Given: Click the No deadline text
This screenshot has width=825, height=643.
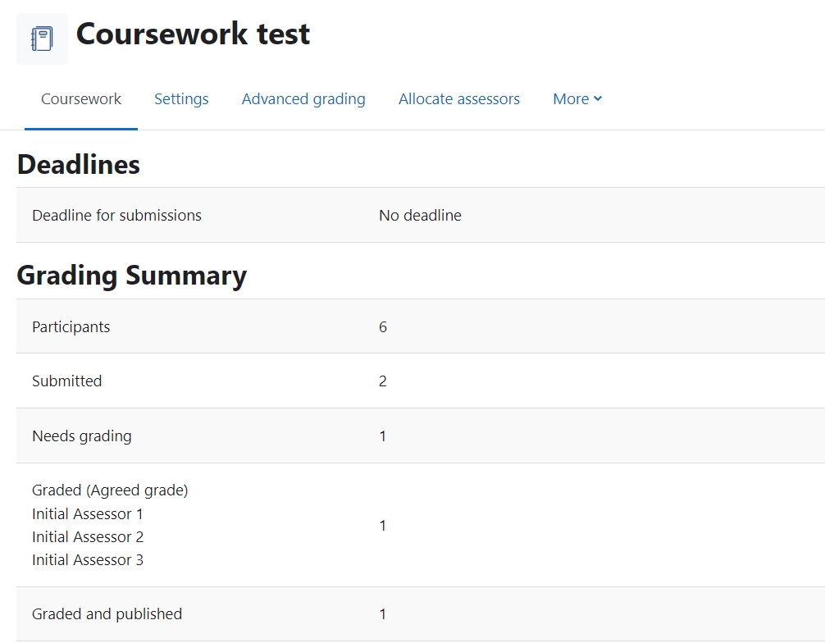Looking at the screenshot, I should 420,215.
